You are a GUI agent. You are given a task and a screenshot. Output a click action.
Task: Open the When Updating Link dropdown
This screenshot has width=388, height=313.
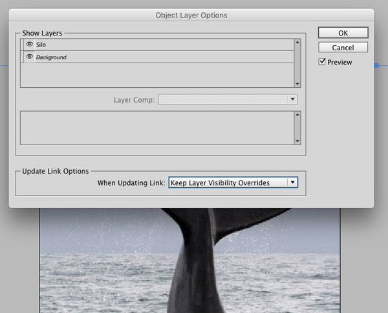point(233,183)
